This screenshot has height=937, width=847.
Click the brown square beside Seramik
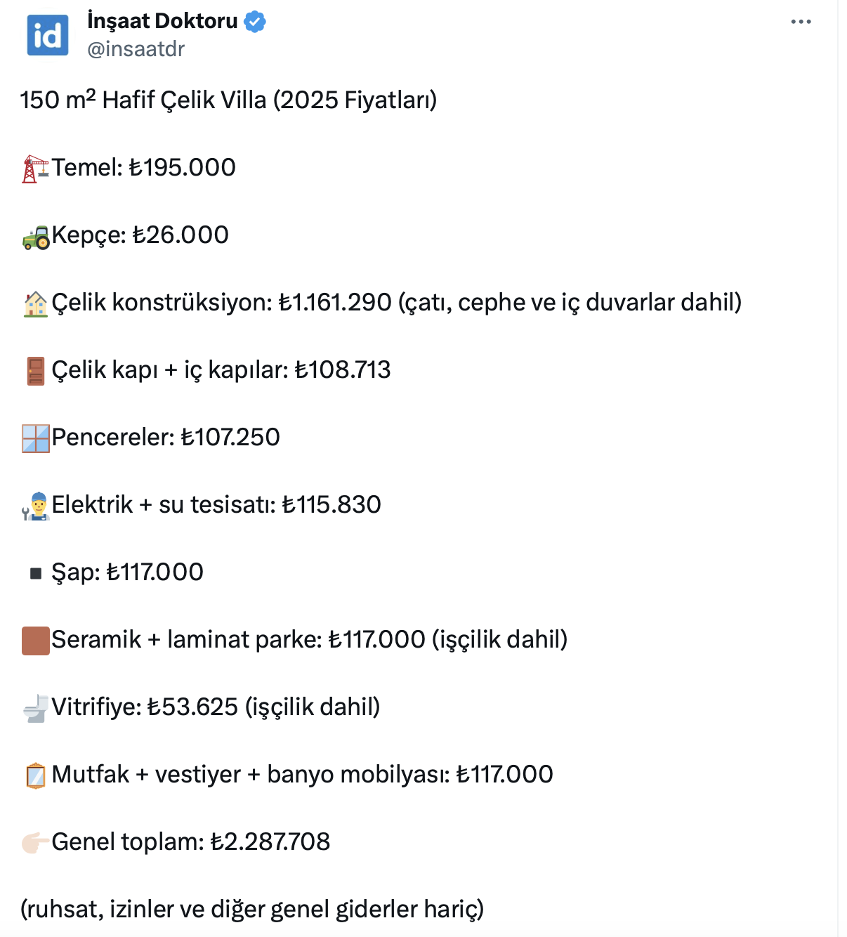click(x=35, y=641)
